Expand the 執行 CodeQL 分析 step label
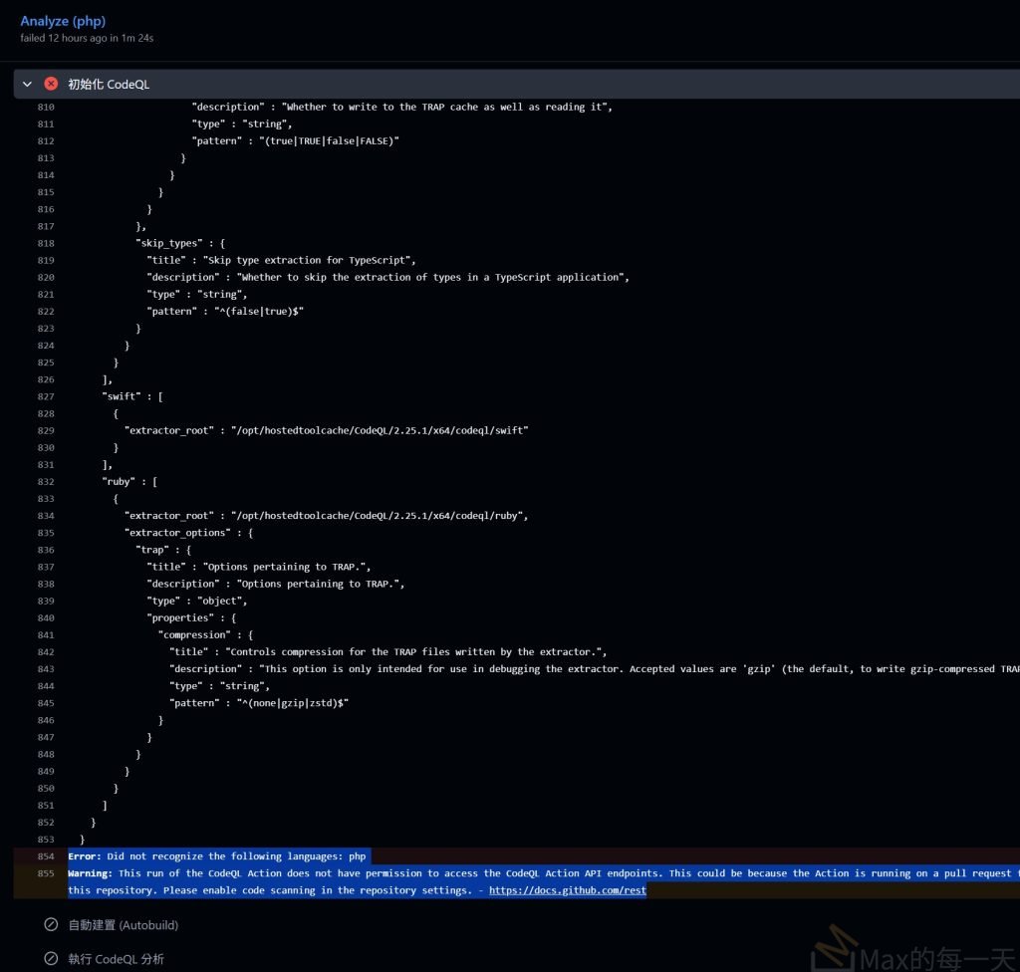The height and width of the screenshot is (972, 1020). point(116,959)
